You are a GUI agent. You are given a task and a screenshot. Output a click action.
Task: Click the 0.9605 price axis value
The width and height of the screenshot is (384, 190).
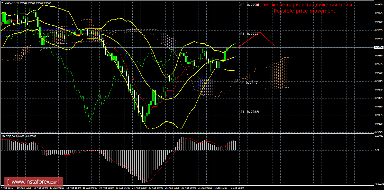pos(379,64)
